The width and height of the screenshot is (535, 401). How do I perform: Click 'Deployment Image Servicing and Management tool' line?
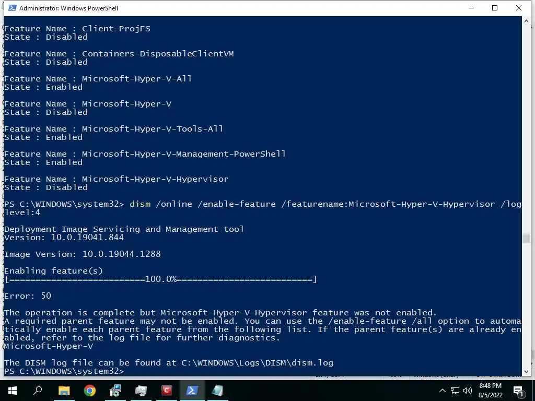pos(124,229)
